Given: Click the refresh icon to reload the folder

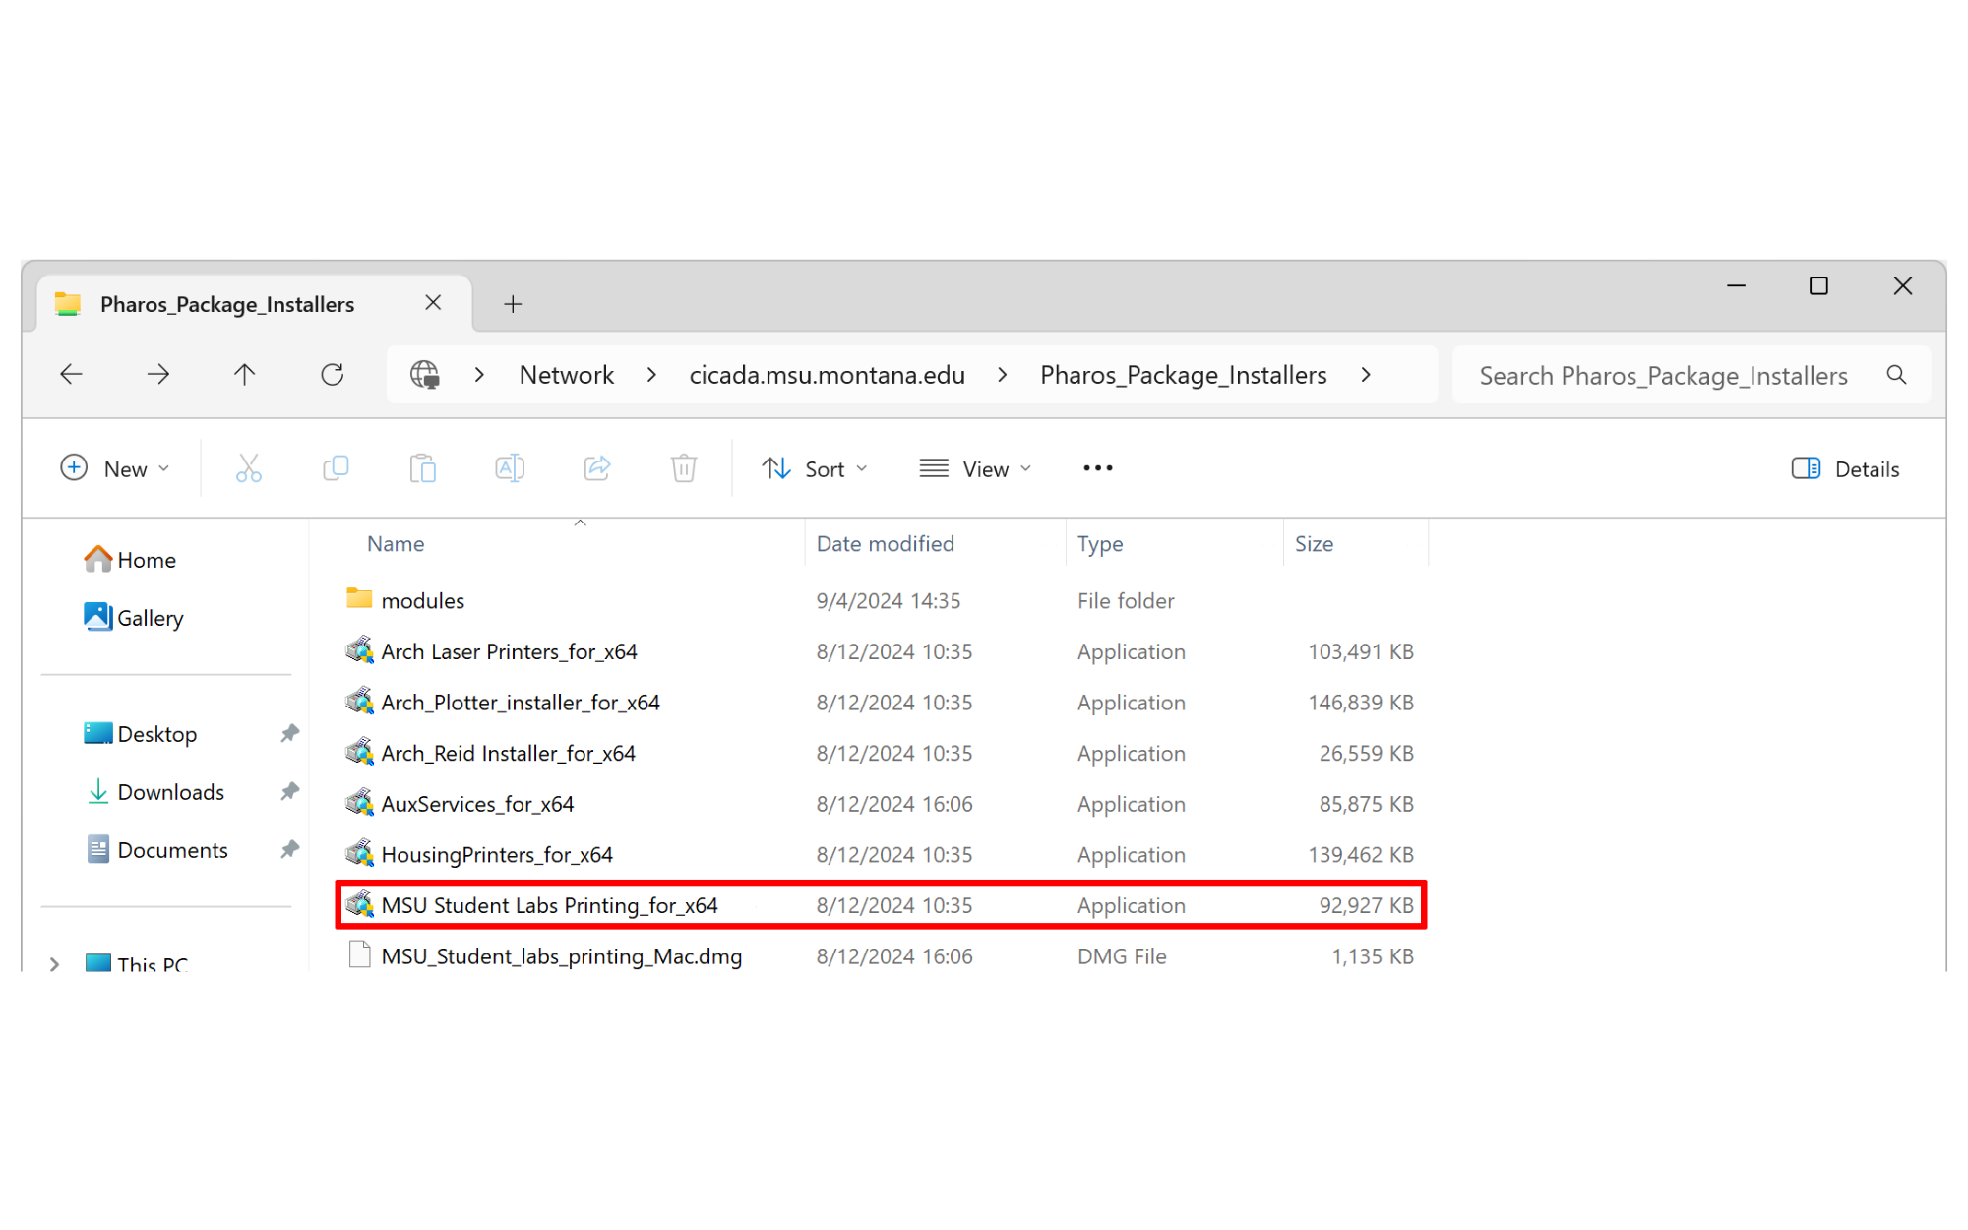Looking at the screenshot, I should [333, 374].
